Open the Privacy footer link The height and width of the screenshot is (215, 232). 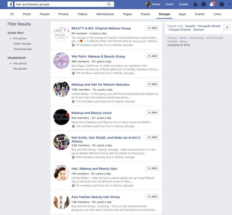tap(172, 38)
